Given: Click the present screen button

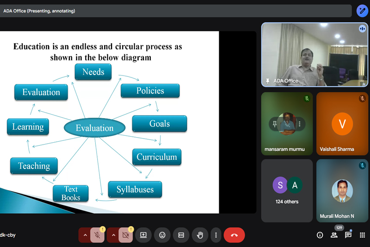Looking at the screenshot, I should click(143, 235).
